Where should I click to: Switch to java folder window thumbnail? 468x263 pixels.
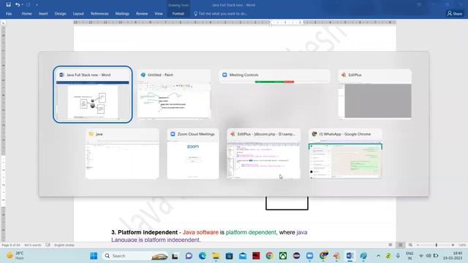pyautogui.click(x=122, y=154)
